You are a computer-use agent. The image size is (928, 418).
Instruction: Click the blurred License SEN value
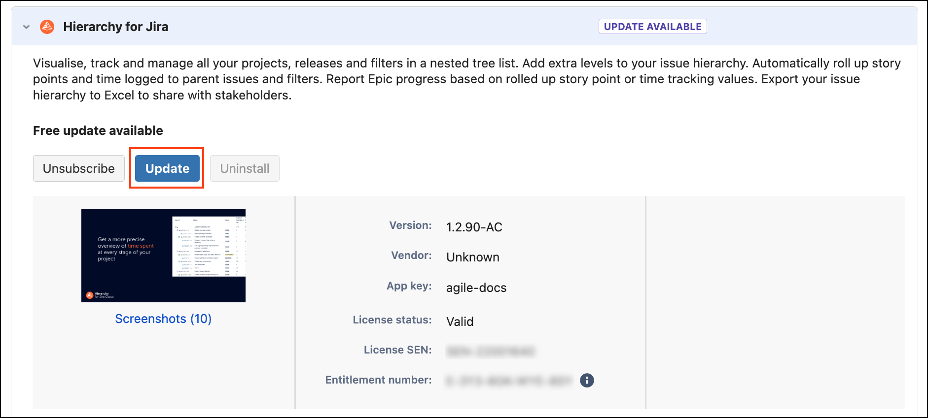pos(491,351)
